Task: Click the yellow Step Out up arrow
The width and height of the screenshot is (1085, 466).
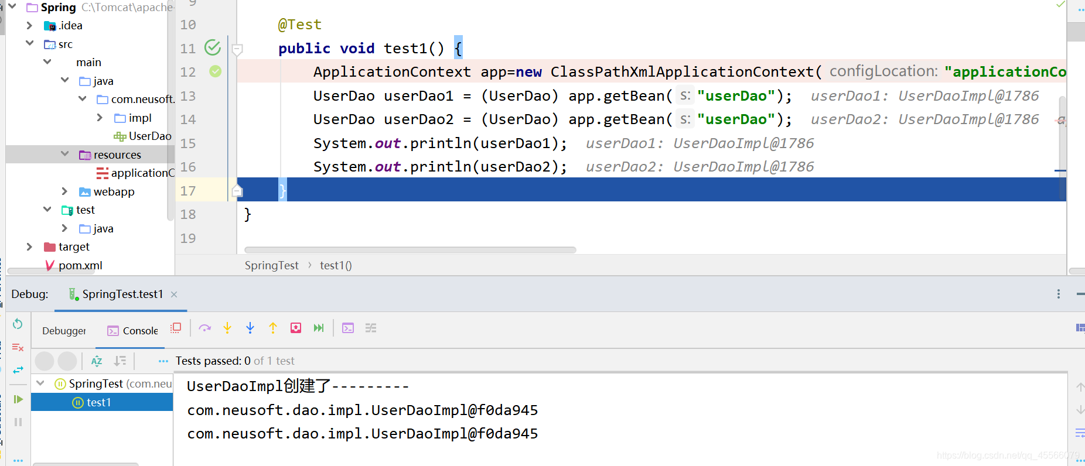Action: pos(273,328)
